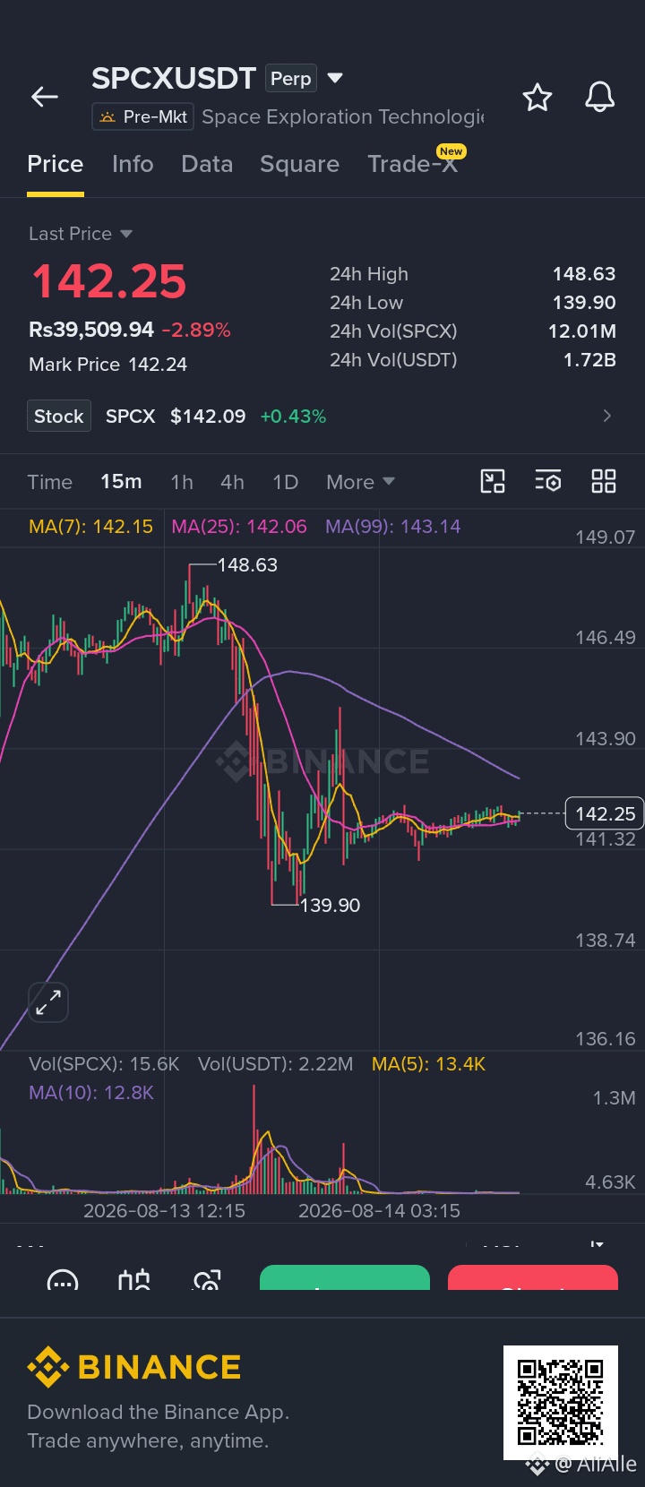Tap the Perp contract badge
Image resolution: width=645 pixels, height=1487 pixels.
(x=291, y=78)
